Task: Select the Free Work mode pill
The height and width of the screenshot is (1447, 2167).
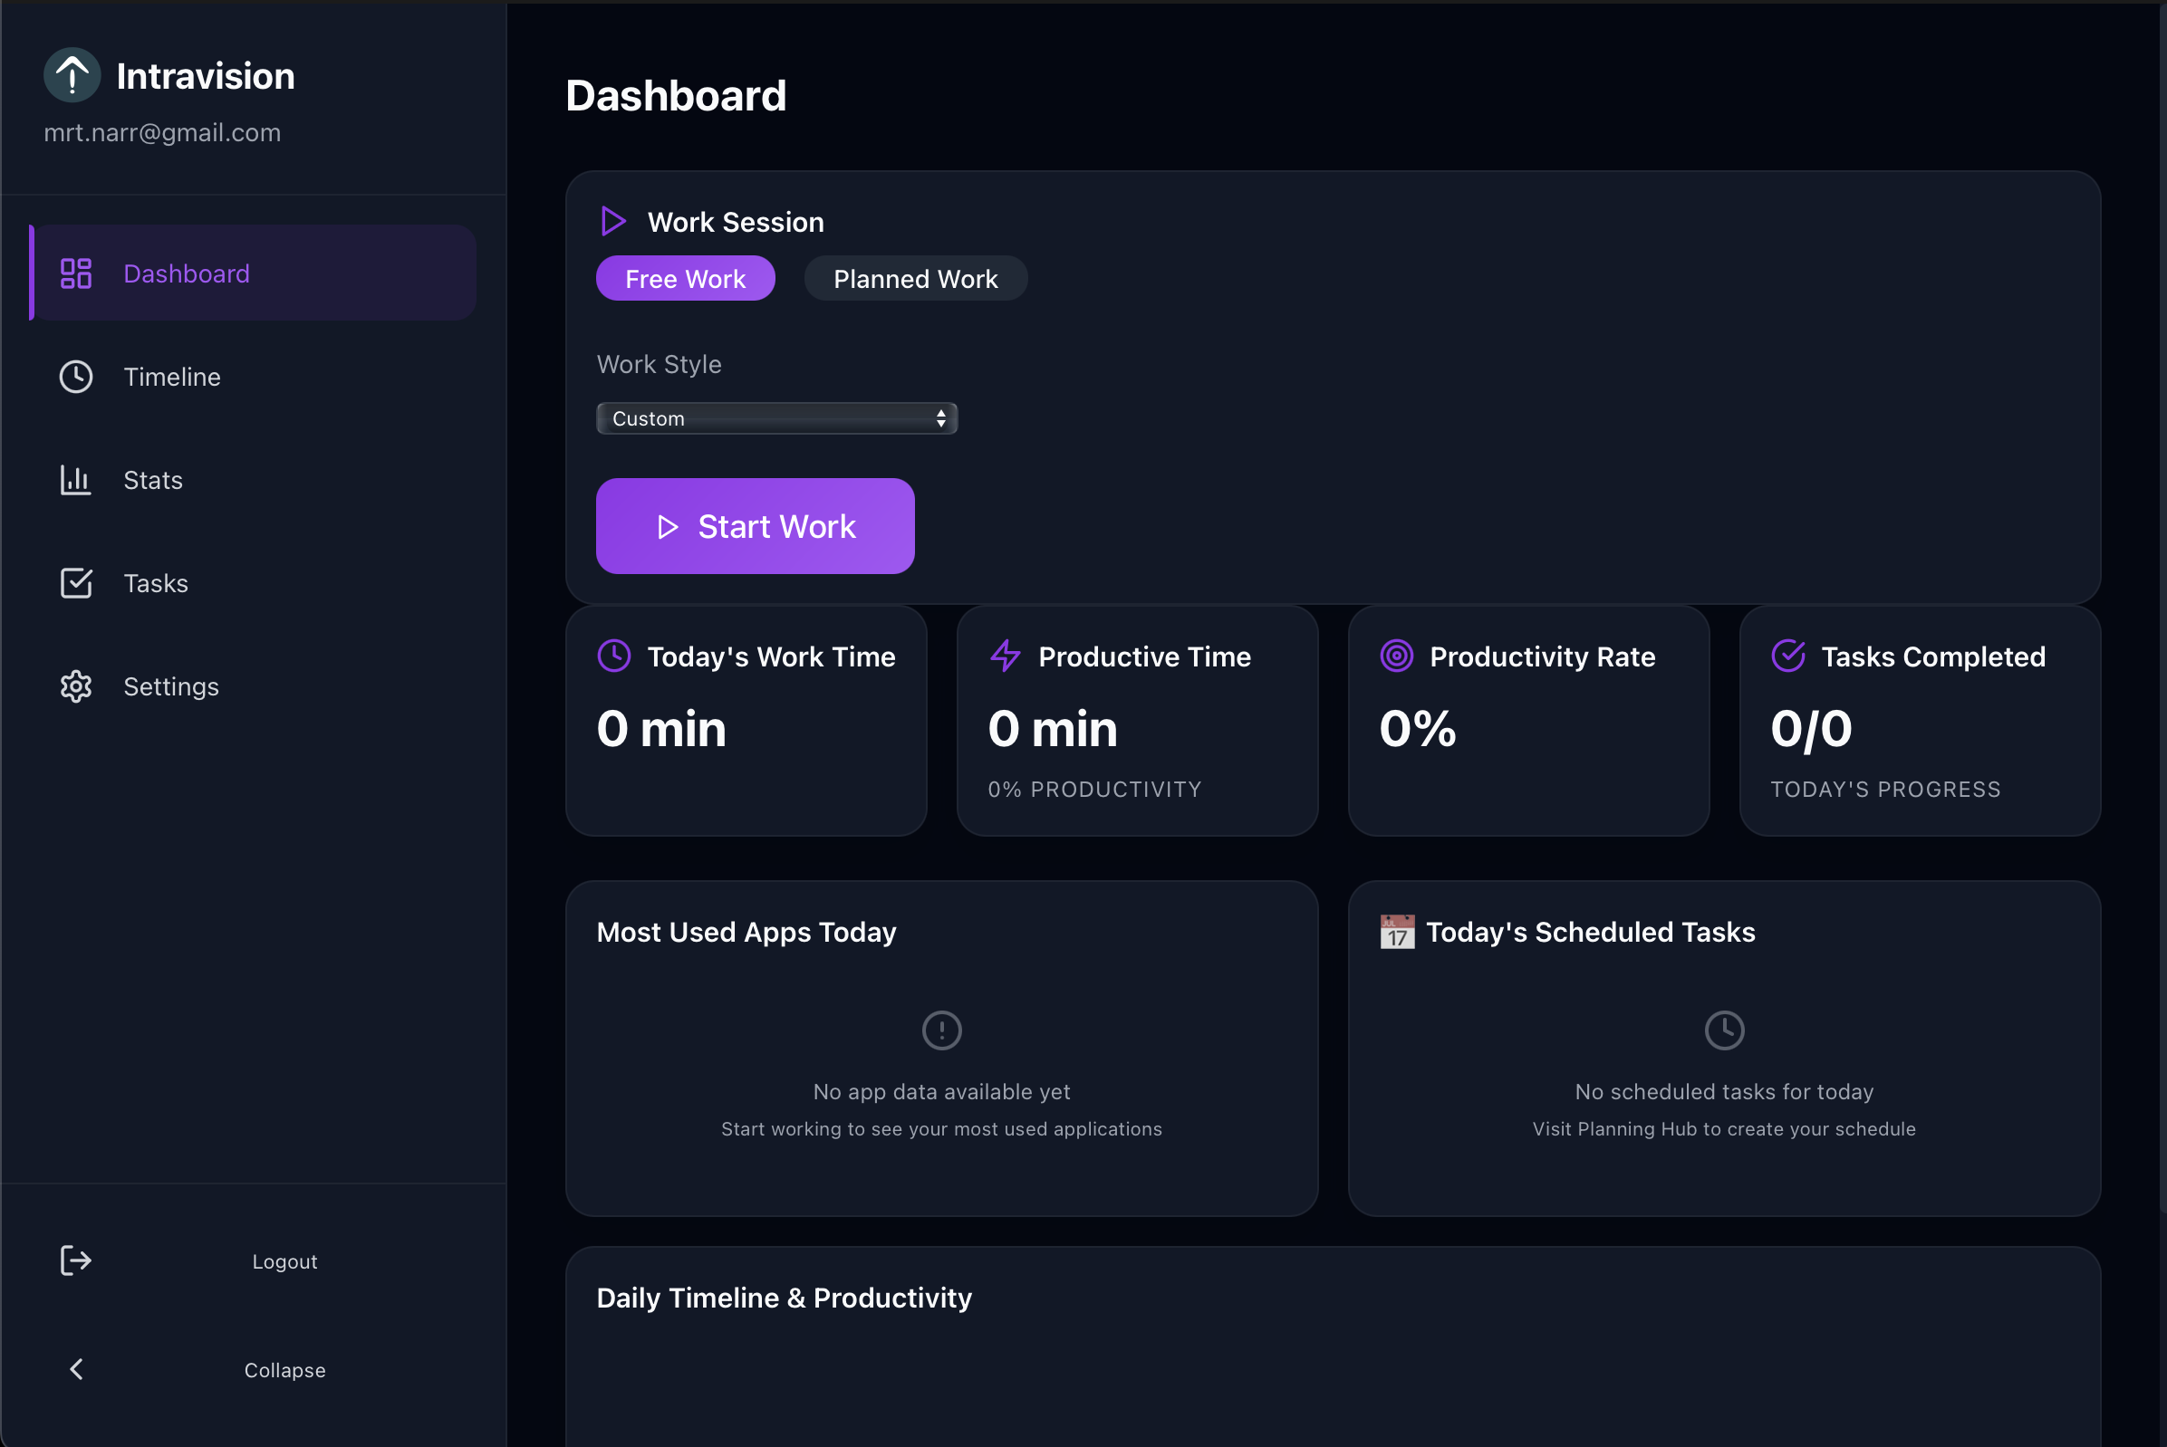Action: click(x=685, y=279)
